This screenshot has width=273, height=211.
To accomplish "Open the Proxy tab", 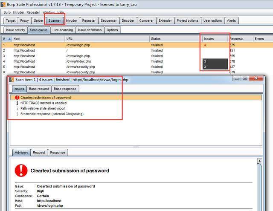I will [x=24, y=20].
